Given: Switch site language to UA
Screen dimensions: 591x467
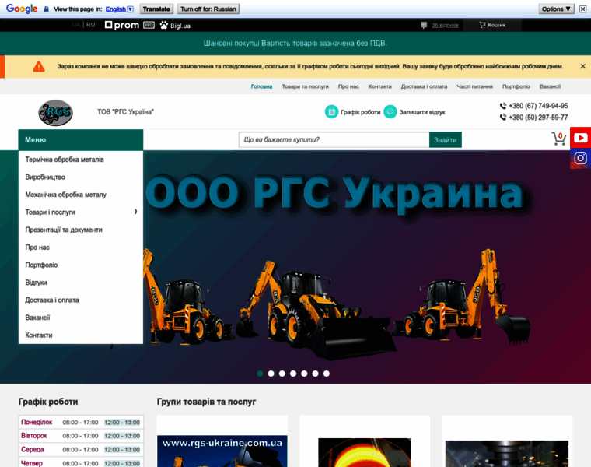Looking at the screenshot, I should (75, 25).
